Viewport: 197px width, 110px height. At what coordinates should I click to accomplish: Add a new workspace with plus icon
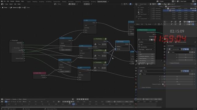point(109,2)
